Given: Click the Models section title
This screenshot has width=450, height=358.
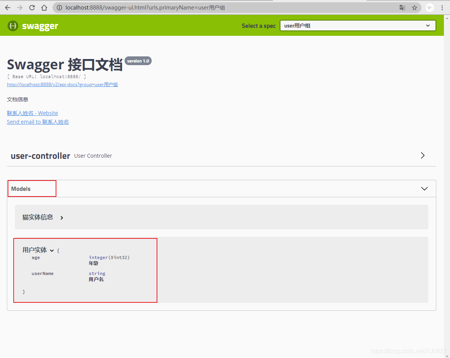Looking at the screenshot, I should coord(21,189).
